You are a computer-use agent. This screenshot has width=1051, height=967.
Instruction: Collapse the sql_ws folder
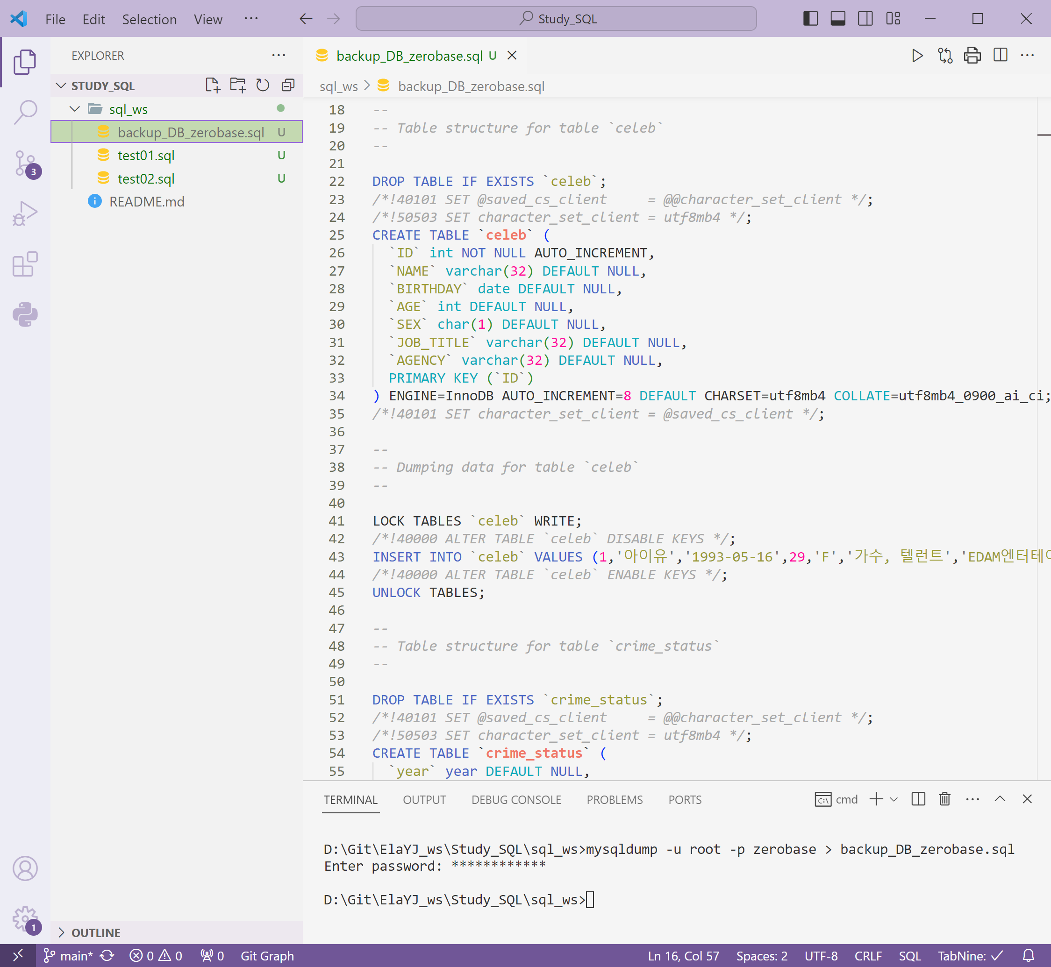[x=75, y=109]
